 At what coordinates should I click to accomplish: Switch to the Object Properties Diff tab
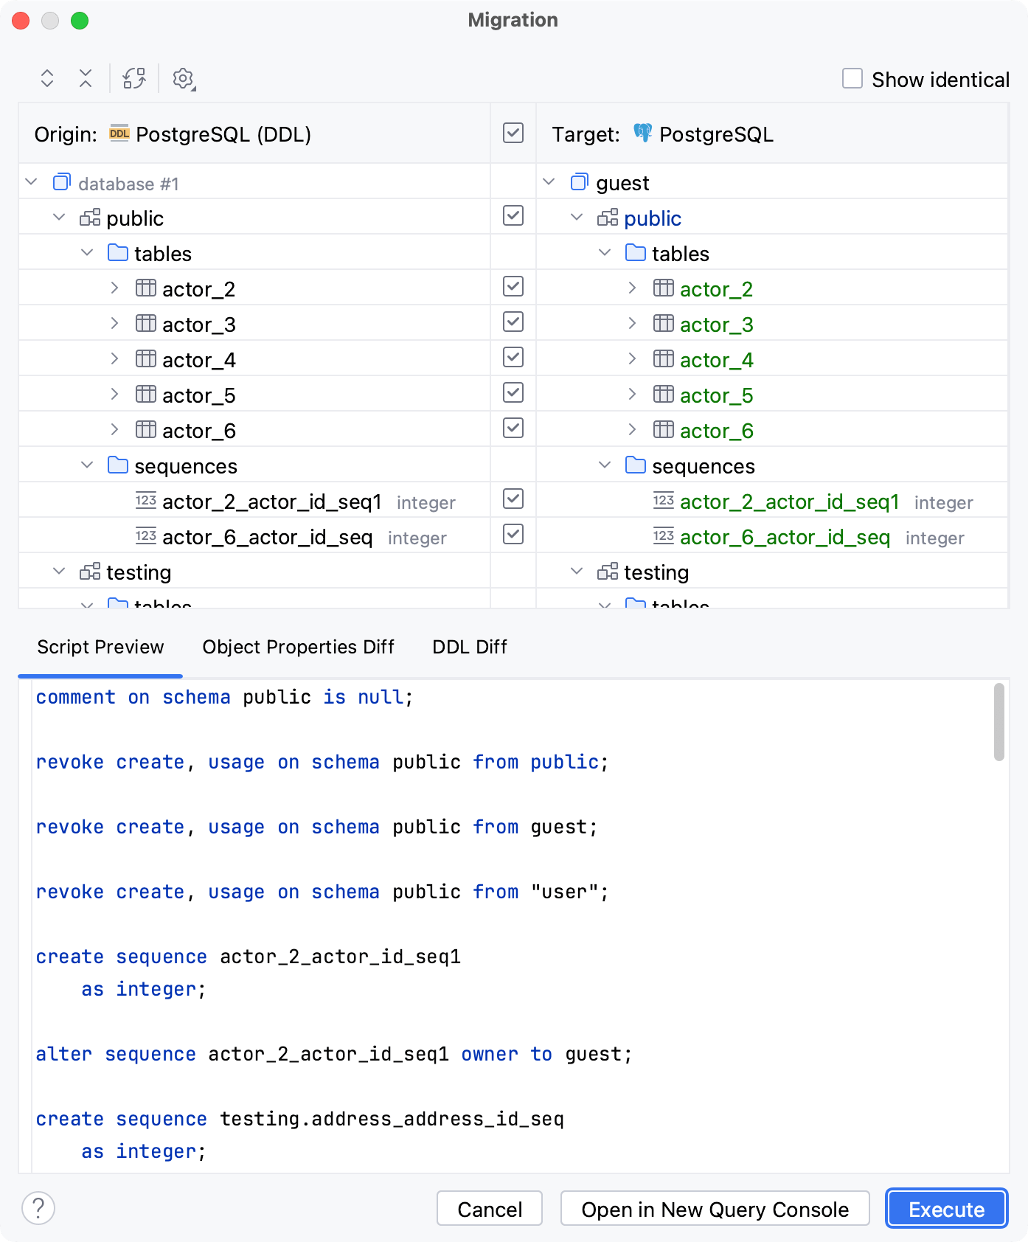(x=298, y=647)
